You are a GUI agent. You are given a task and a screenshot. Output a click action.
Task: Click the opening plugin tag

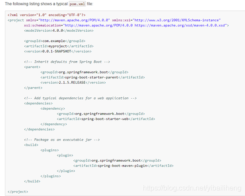click(x=65, y=155)
